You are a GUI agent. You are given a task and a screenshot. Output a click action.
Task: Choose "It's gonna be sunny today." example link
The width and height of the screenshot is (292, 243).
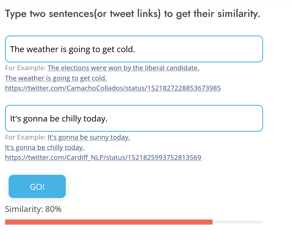89,137
